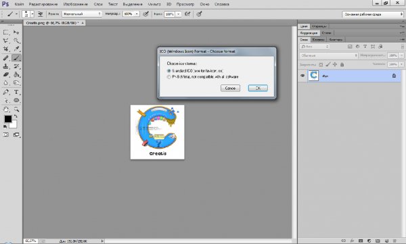Screen dimensions: 406x244
Task: Toggle lock all icon in Layers panel
Action: (342, 65)
